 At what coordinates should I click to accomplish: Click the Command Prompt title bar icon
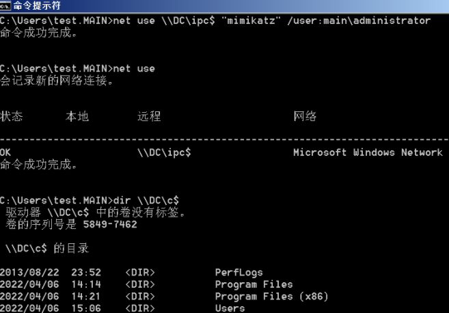click(6, 6)
